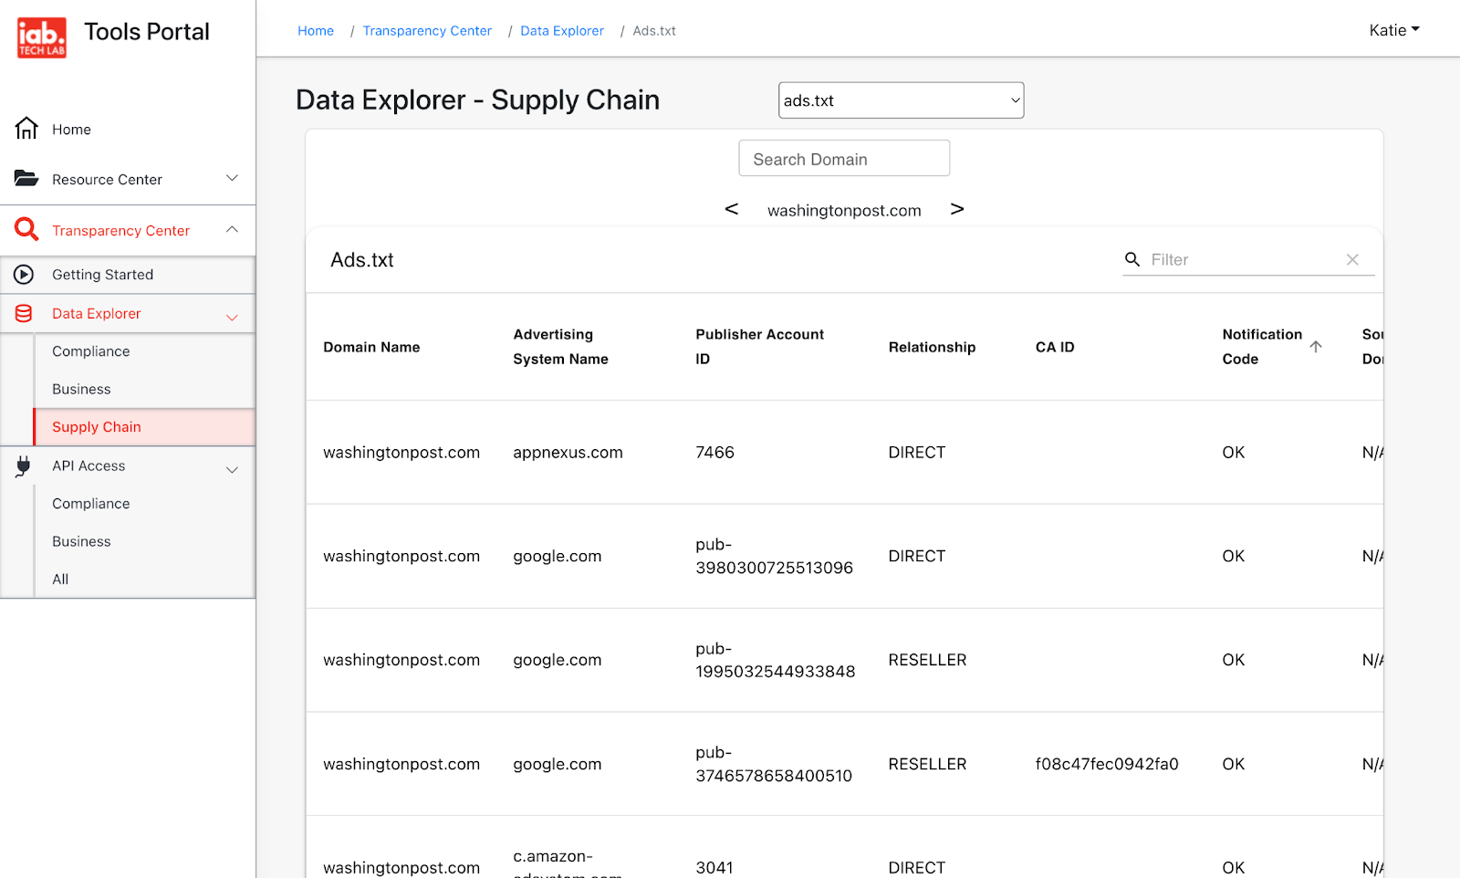This screenshot has height=878, width=1460.
Task: Click DIRECT in the pub-3980300725513096 row
Action: 917,557
